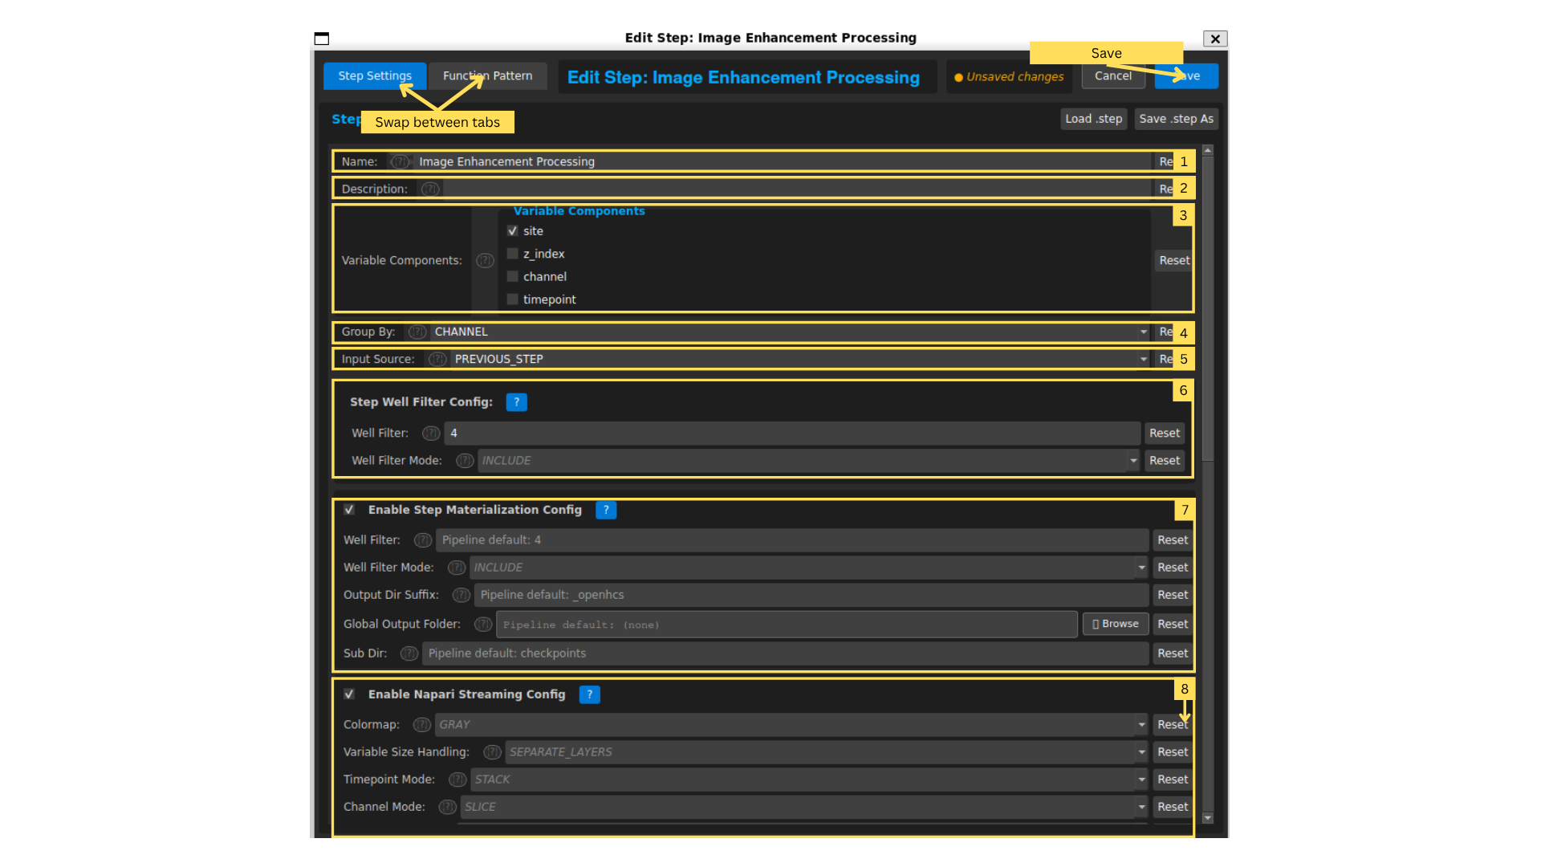Screen dimensions: 1541x867
Task: Reset the Channel Mode setting
Action: coord(1173,807)
